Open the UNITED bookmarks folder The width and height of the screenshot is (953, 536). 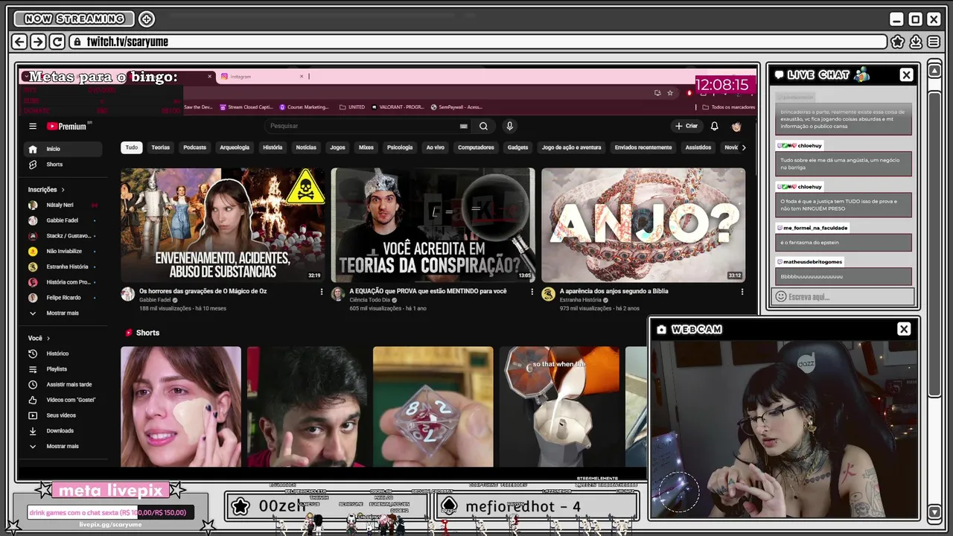pos(352,107)
